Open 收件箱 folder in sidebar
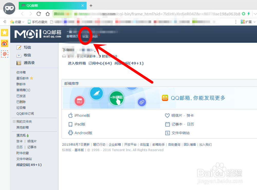The image size is (257, 190). click(21, 72)
